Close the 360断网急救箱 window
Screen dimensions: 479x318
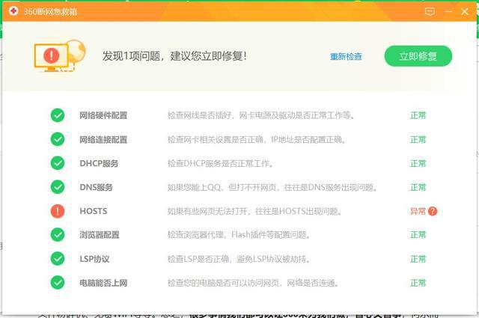pyautogui.click(x=465, y=12)
